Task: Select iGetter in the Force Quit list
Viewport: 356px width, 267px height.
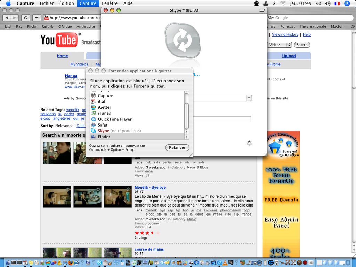Action: coord(137,107)
